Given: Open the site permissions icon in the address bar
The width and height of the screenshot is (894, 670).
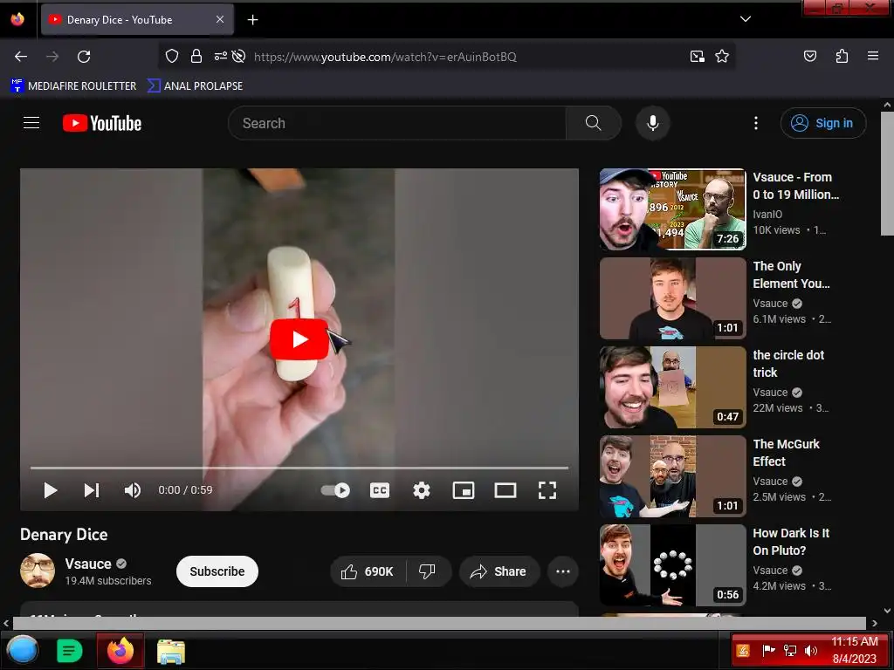Looking at the screenshot, I should pos(220,57).
